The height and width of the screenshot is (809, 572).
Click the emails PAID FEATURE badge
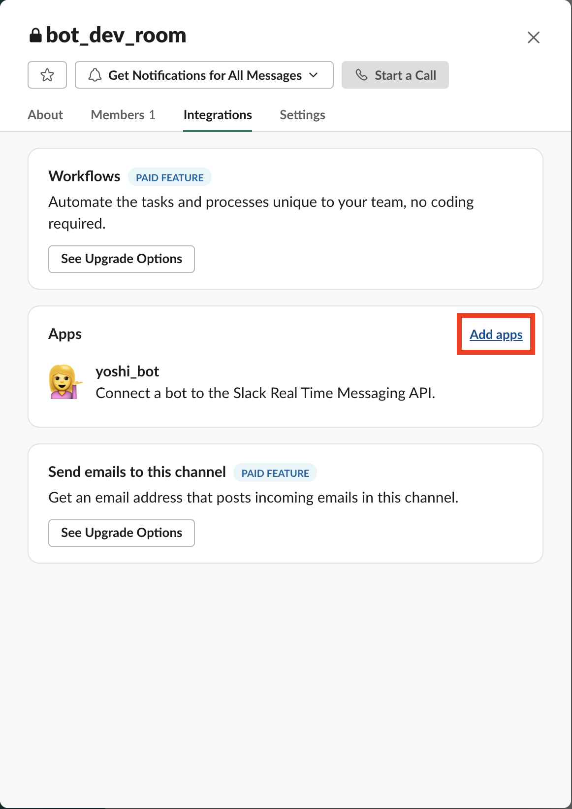click(275, 473)
